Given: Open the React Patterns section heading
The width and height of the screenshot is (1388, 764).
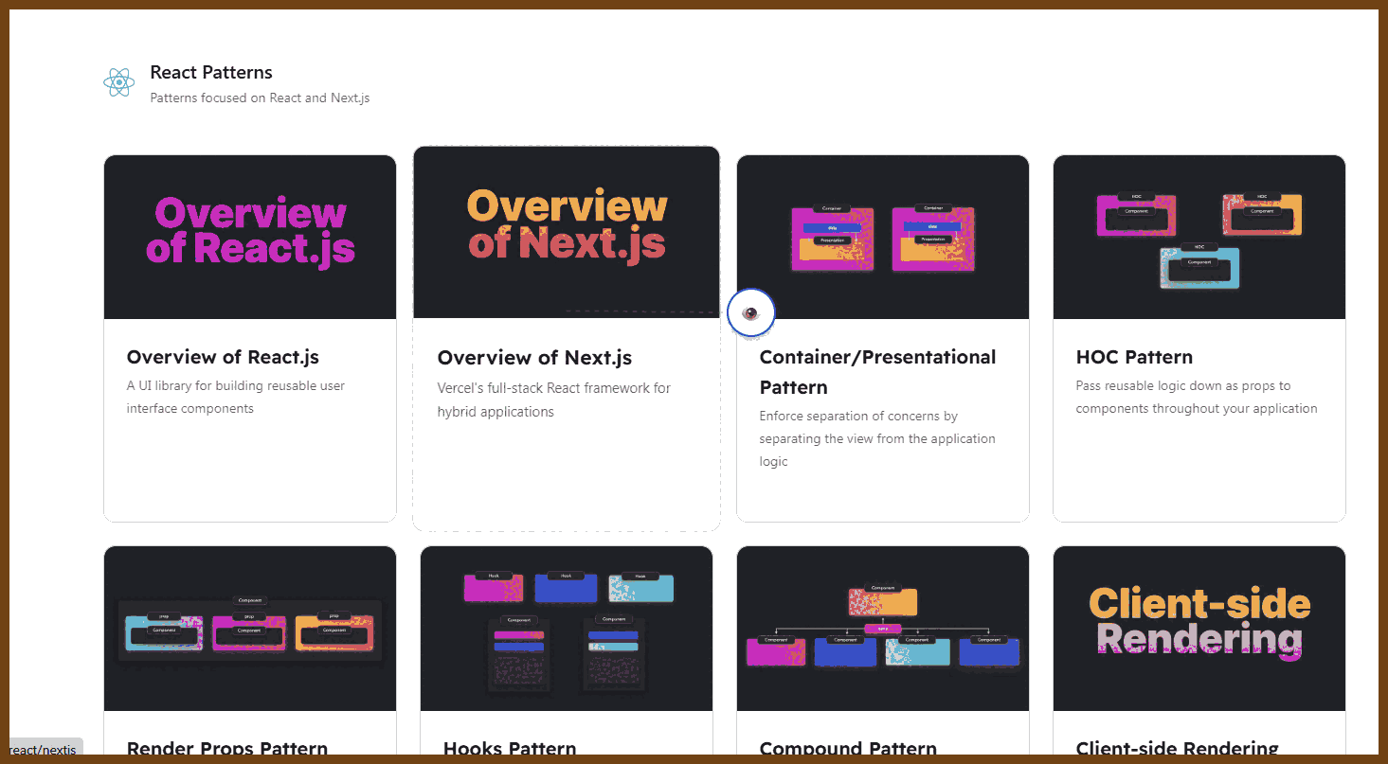Looking at the screenshot, I should point(211,73).
